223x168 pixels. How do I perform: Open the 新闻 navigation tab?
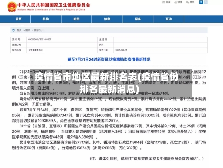click(x=76, y=19)
